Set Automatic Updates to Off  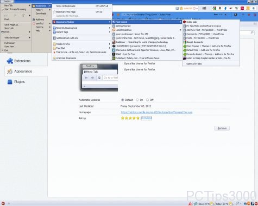148,100
